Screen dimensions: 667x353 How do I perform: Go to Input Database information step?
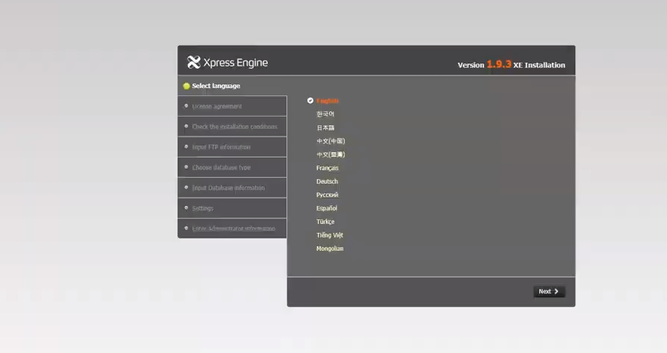coord(232,187)
